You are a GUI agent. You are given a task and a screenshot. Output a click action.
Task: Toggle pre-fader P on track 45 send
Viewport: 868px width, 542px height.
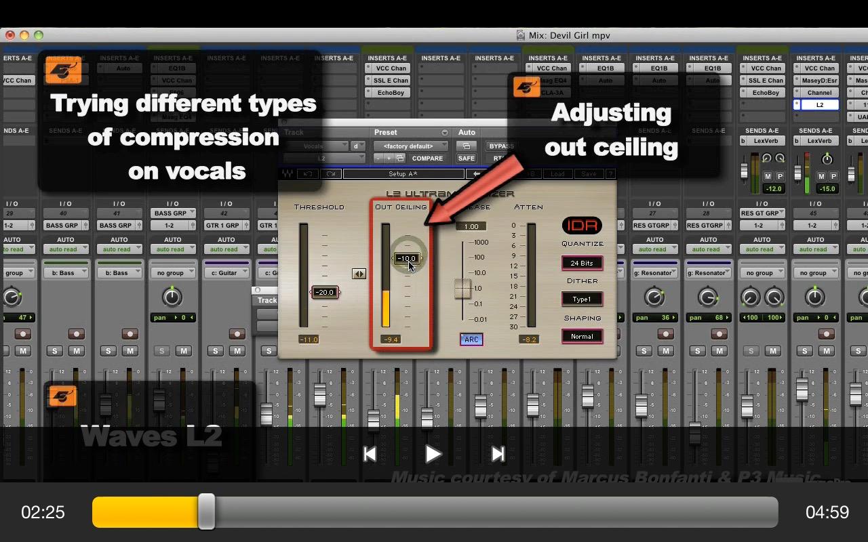(x=833, y=177)
